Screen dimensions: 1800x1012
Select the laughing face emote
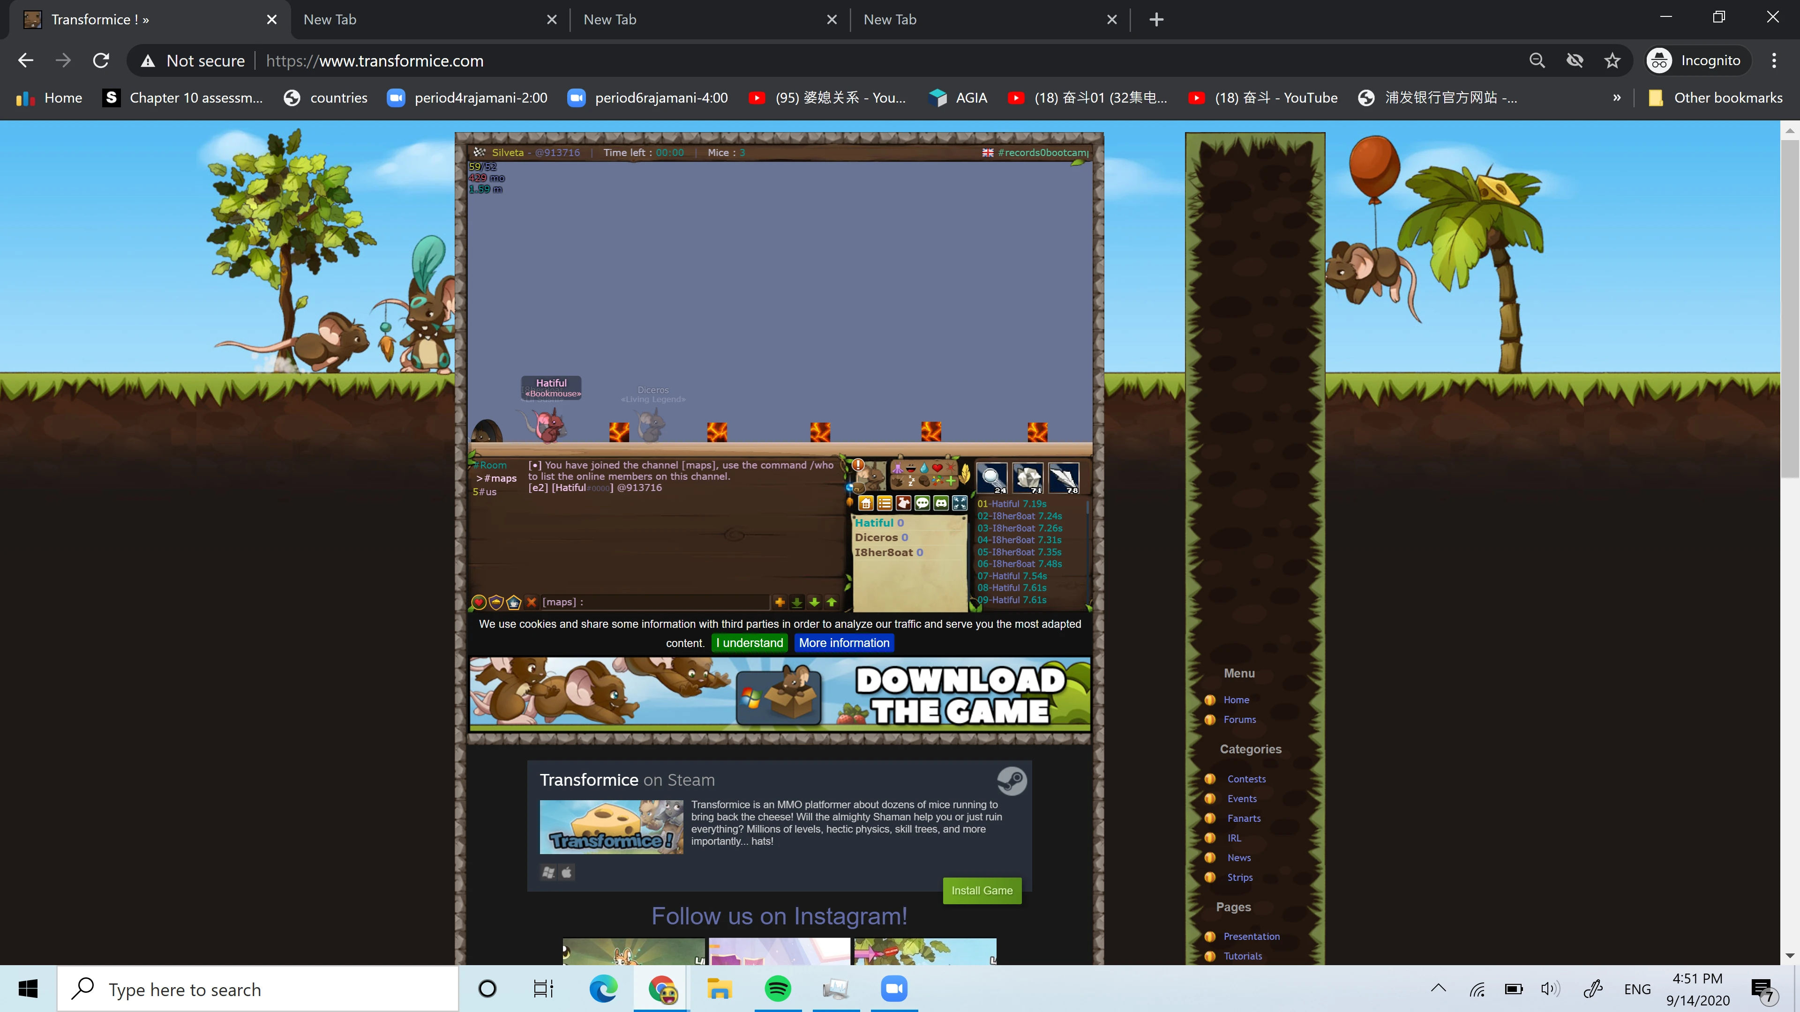[x=911, y=468]
